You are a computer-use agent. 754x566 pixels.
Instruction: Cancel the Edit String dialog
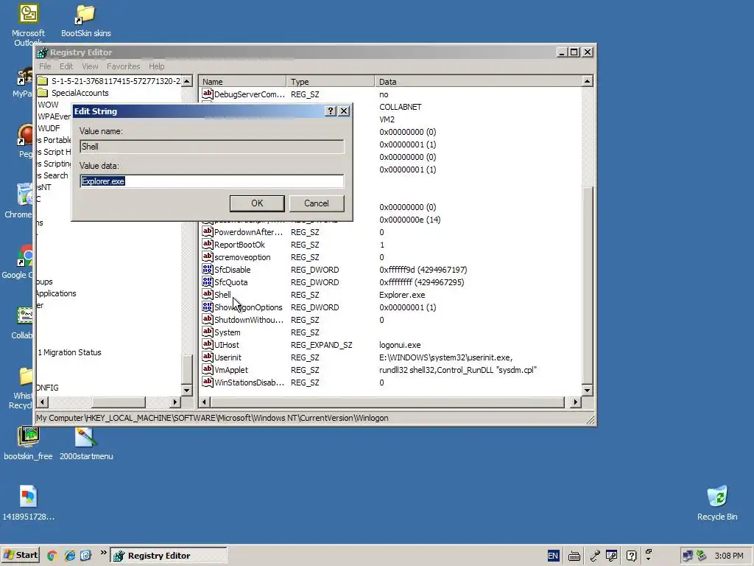tap(316, 203)
